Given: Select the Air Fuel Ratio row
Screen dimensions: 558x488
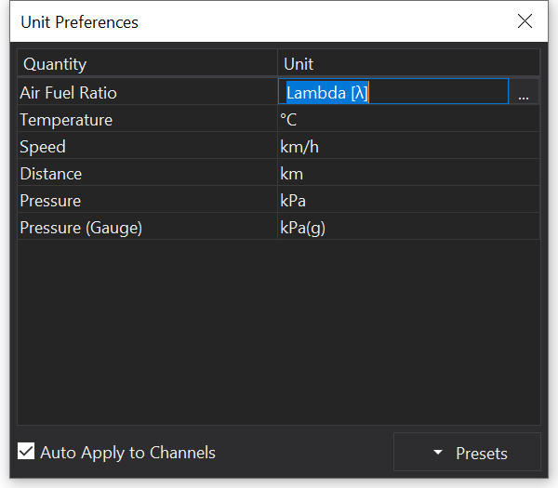Looking at the screenshot, I should (x=147, y=93).
